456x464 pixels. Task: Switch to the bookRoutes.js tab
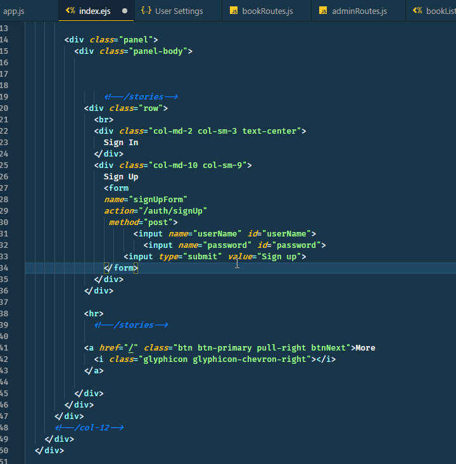(x=267, y=11)
